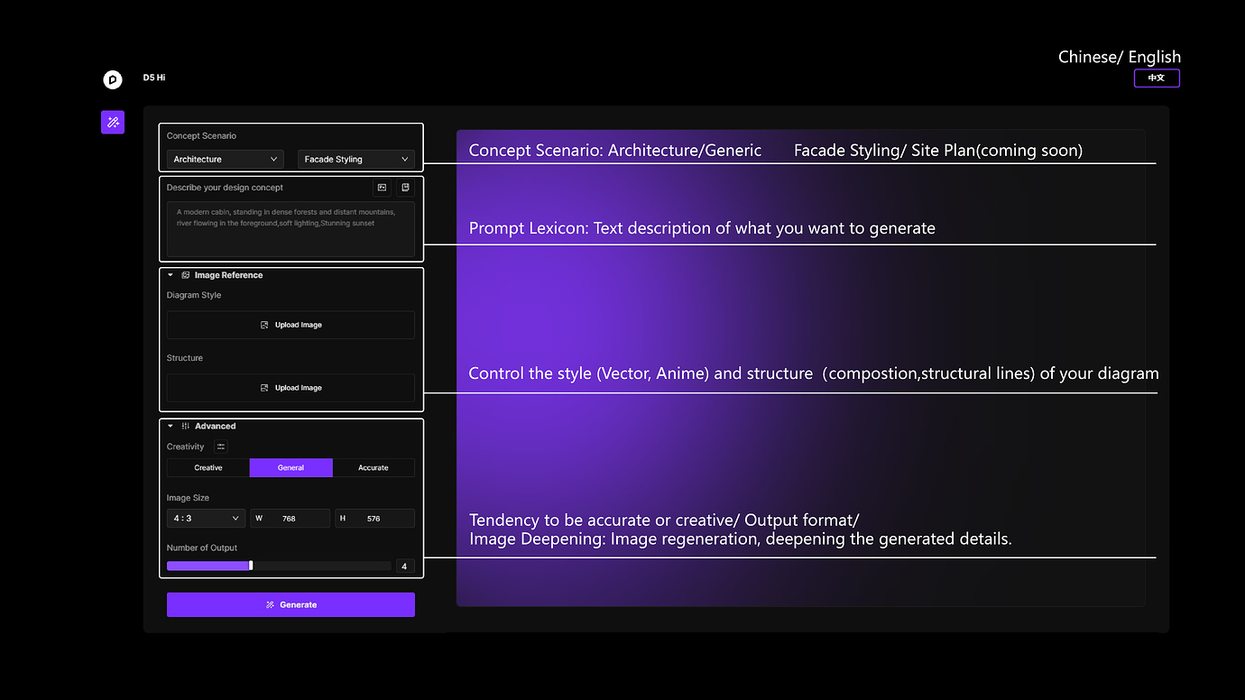The image size is (1245, 700).
Task: Click the save prompt icon next to it
Action: click(405, 187)
